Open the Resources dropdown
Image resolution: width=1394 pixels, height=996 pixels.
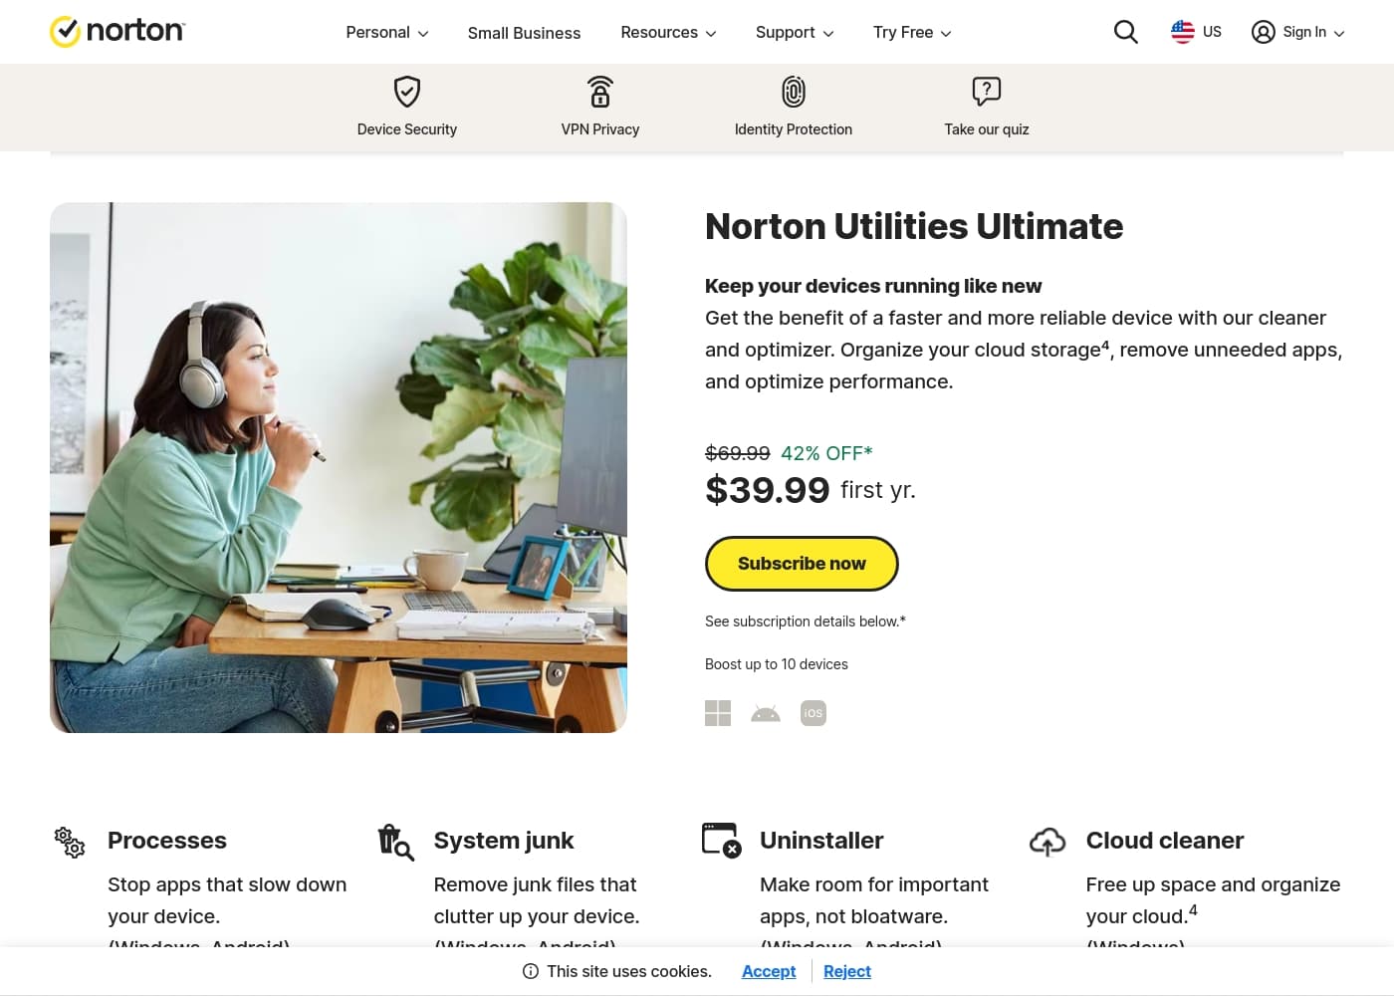(x=667, y=32)
